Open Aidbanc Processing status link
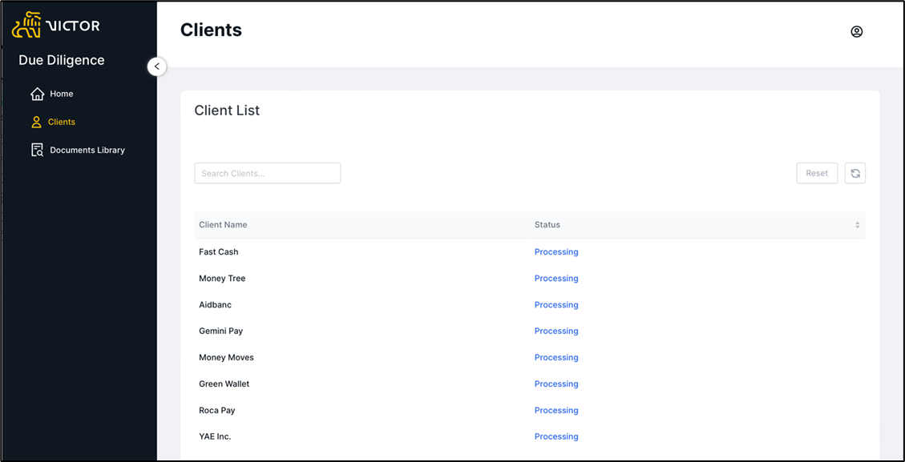905x462 pixels. [x=556, y=305]
